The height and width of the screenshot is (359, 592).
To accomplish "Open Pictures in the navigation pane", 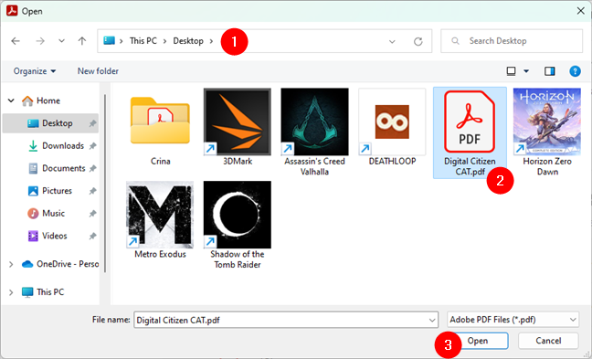I will (50, 191).
